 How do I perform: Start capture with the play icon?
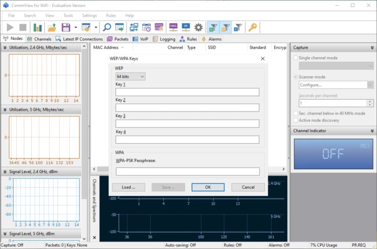[10, 27]
